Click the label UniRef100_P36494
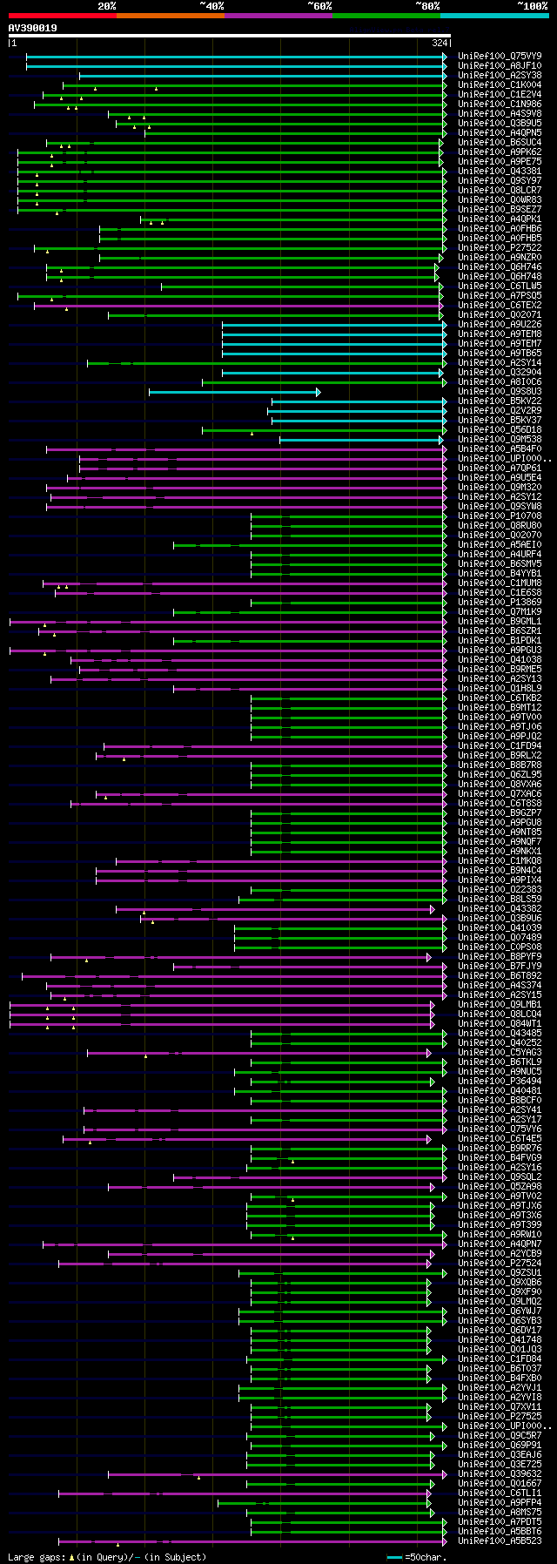 [500, 1081]
